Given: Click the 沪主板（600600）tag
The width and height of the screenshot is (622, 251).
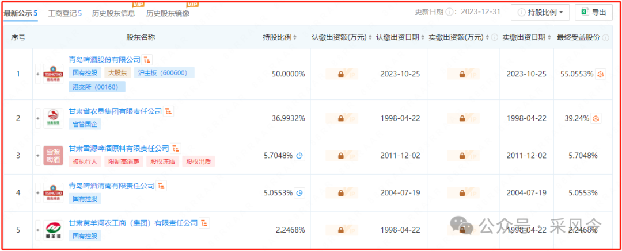Looking at the screenshot, I should click(164, 74).
